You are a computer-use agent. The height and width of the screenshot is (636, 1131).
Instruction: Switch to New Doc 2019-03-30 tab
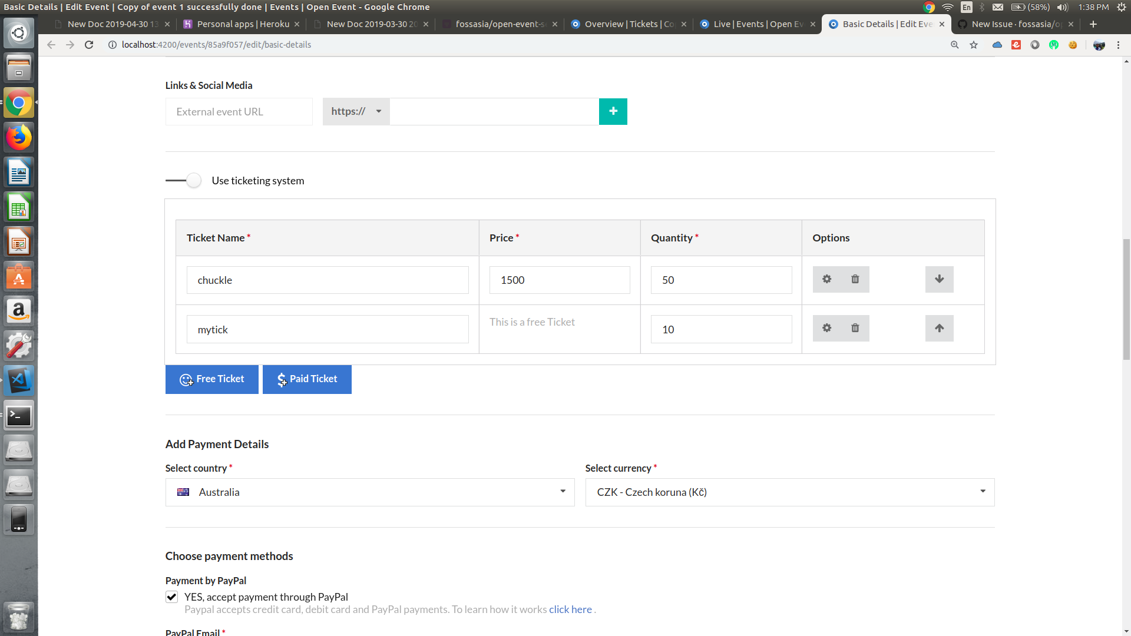click(x=372, y=24)
